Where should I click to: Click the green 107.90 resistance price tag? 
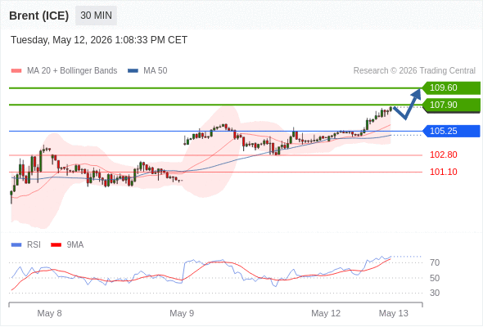click(x=451, y=105)
